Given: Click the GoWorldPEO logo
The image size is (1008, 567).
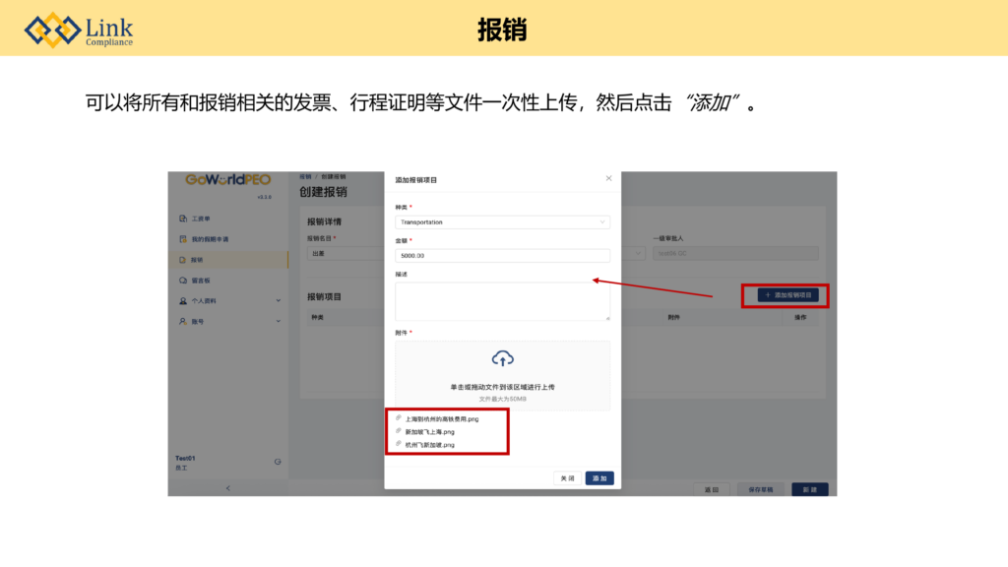Looking at the screenshot, I should [227, 180].
